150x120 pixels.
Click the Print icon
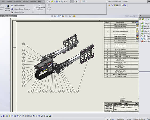click(x=62, y=1)
